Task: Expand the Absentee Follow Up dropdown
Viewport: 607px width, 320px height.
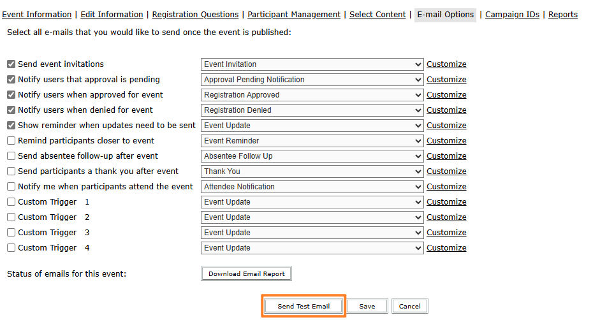Action: pos(312,156)
